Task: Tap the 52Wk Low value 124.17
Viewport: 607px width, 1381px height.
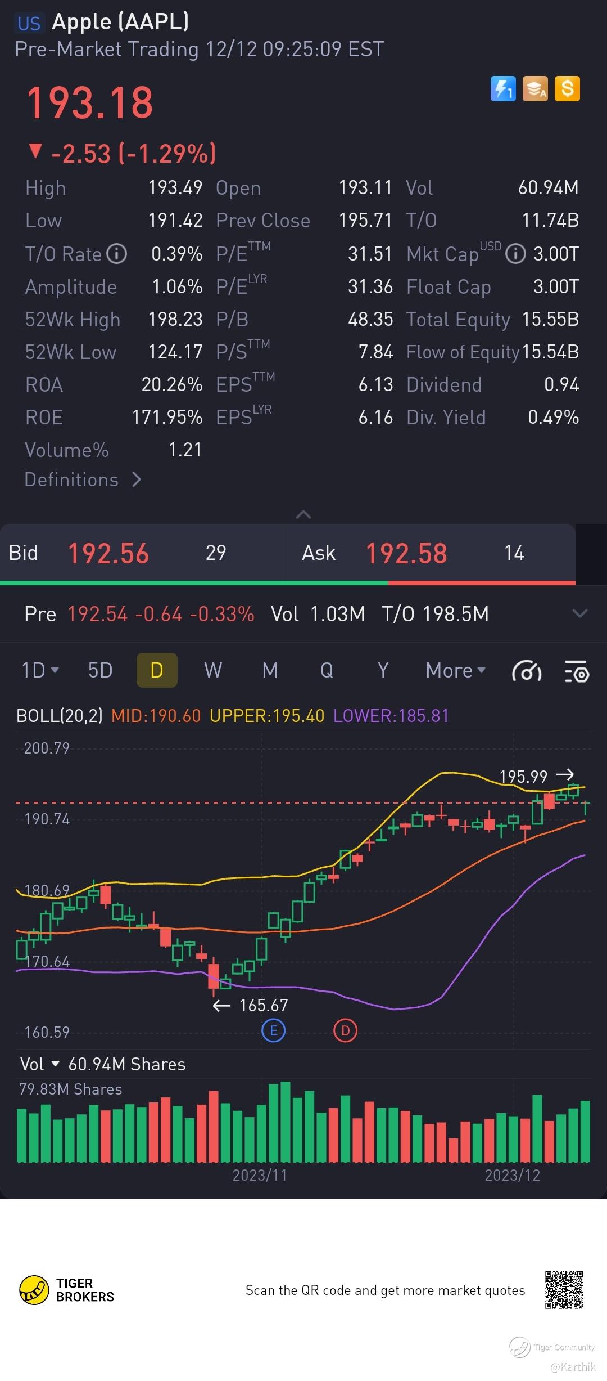Action: point(175,352)
